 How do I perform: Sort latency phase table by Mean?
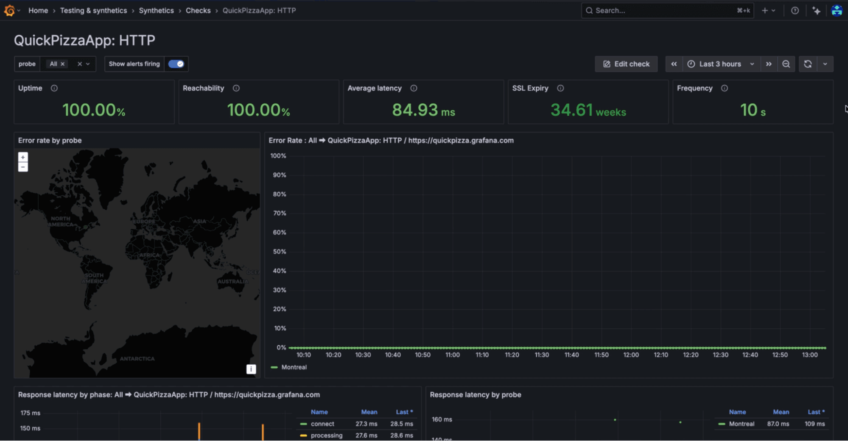pos(369,412)
